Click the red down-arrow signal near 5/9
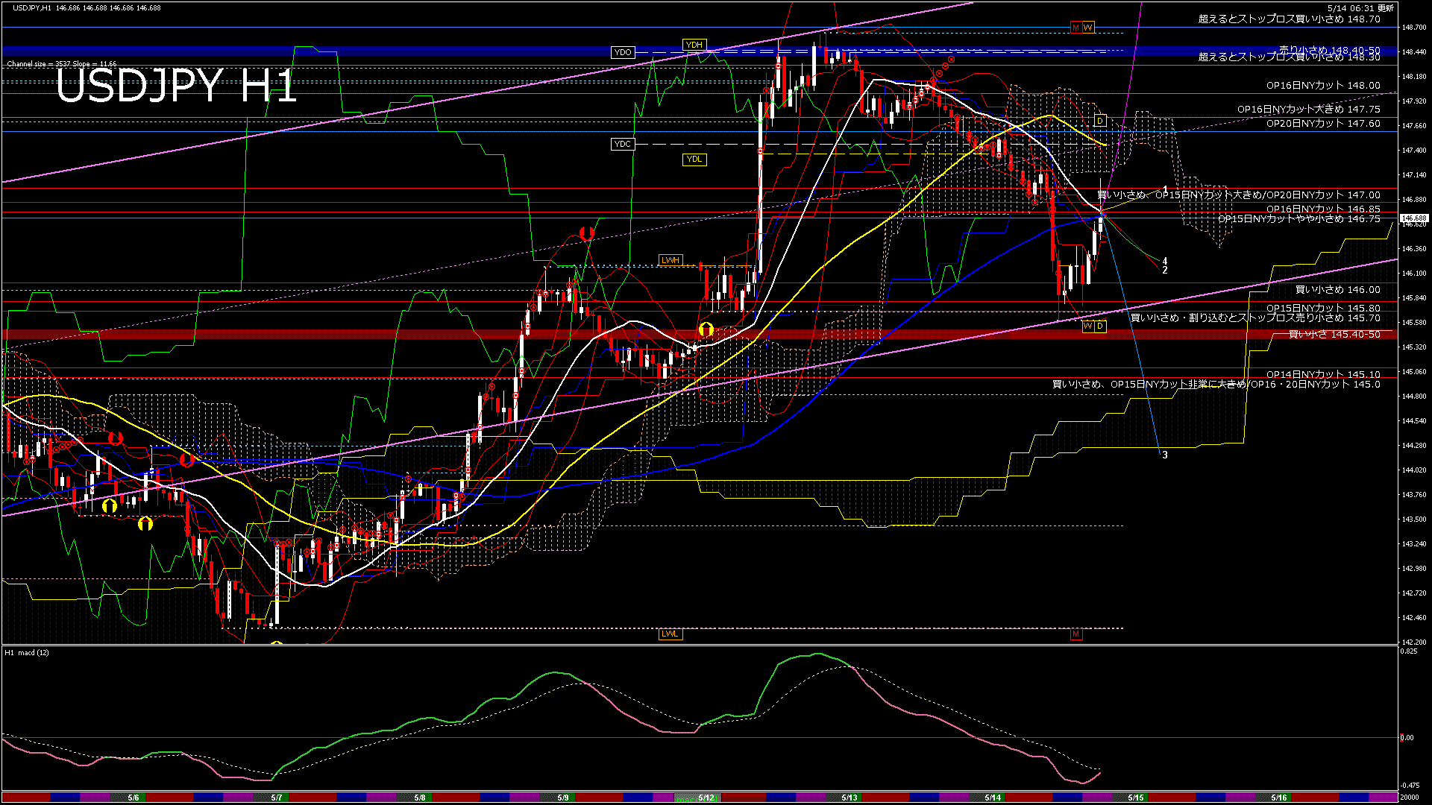The width and height of the screenshot is (1432, 805). coord(586,234)
